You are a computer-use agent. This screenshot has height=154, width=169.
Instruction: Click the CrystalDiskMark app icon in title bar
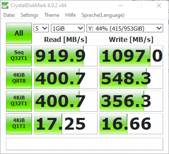click(5, 5)
